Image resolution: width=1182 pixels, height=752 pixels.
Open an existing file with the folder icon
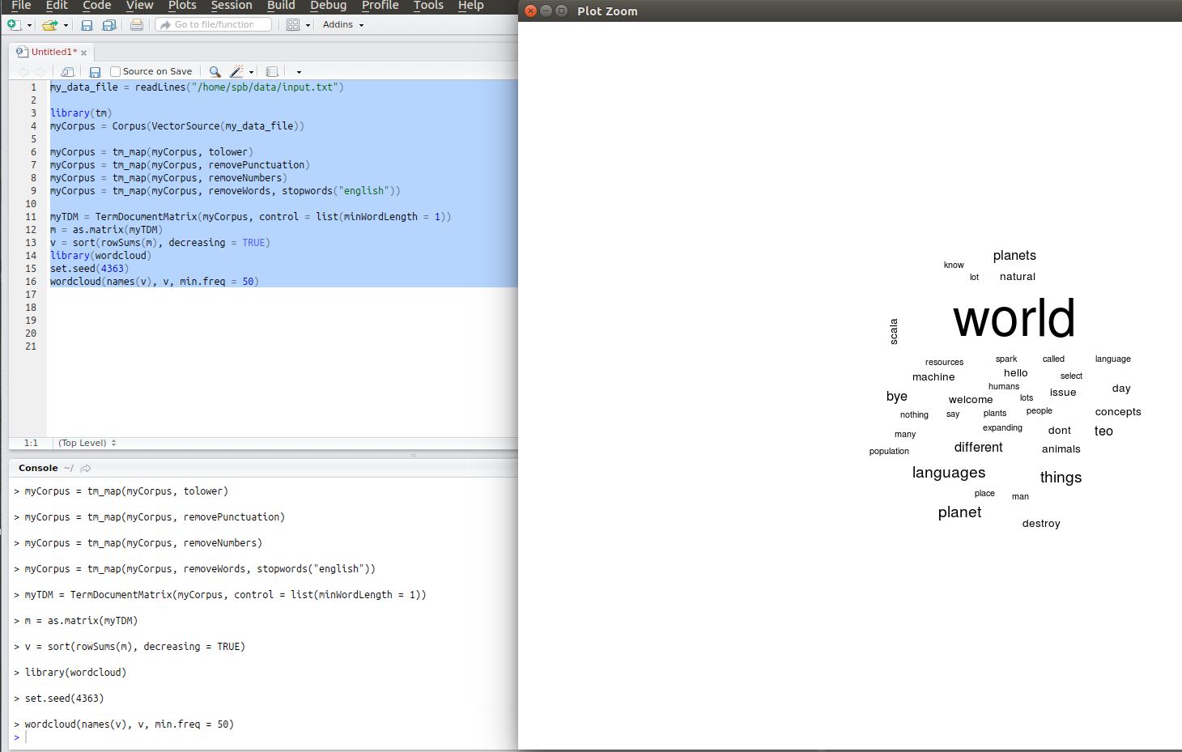coord(51,25)
